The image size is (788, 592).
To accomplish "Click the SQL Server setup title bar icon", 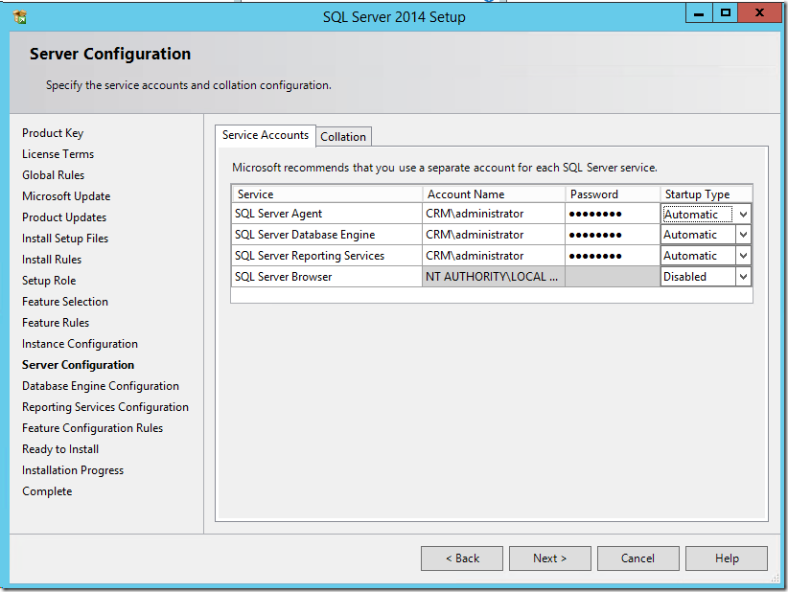I will pos(20,17).
